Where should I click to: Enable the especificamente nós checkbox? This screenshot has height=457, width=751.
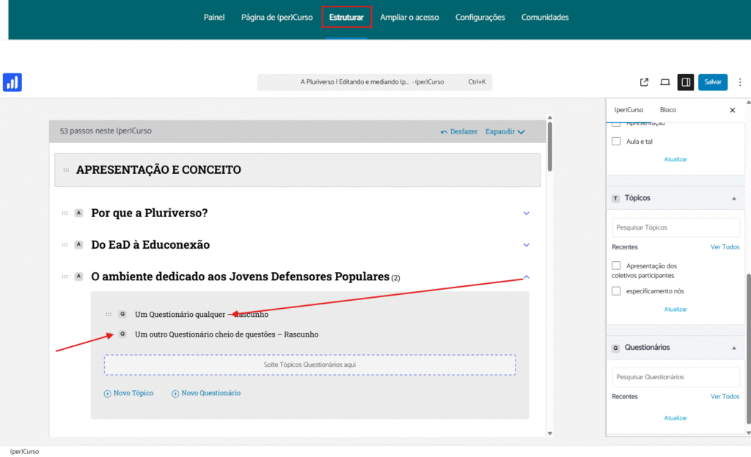click(616, 290)
